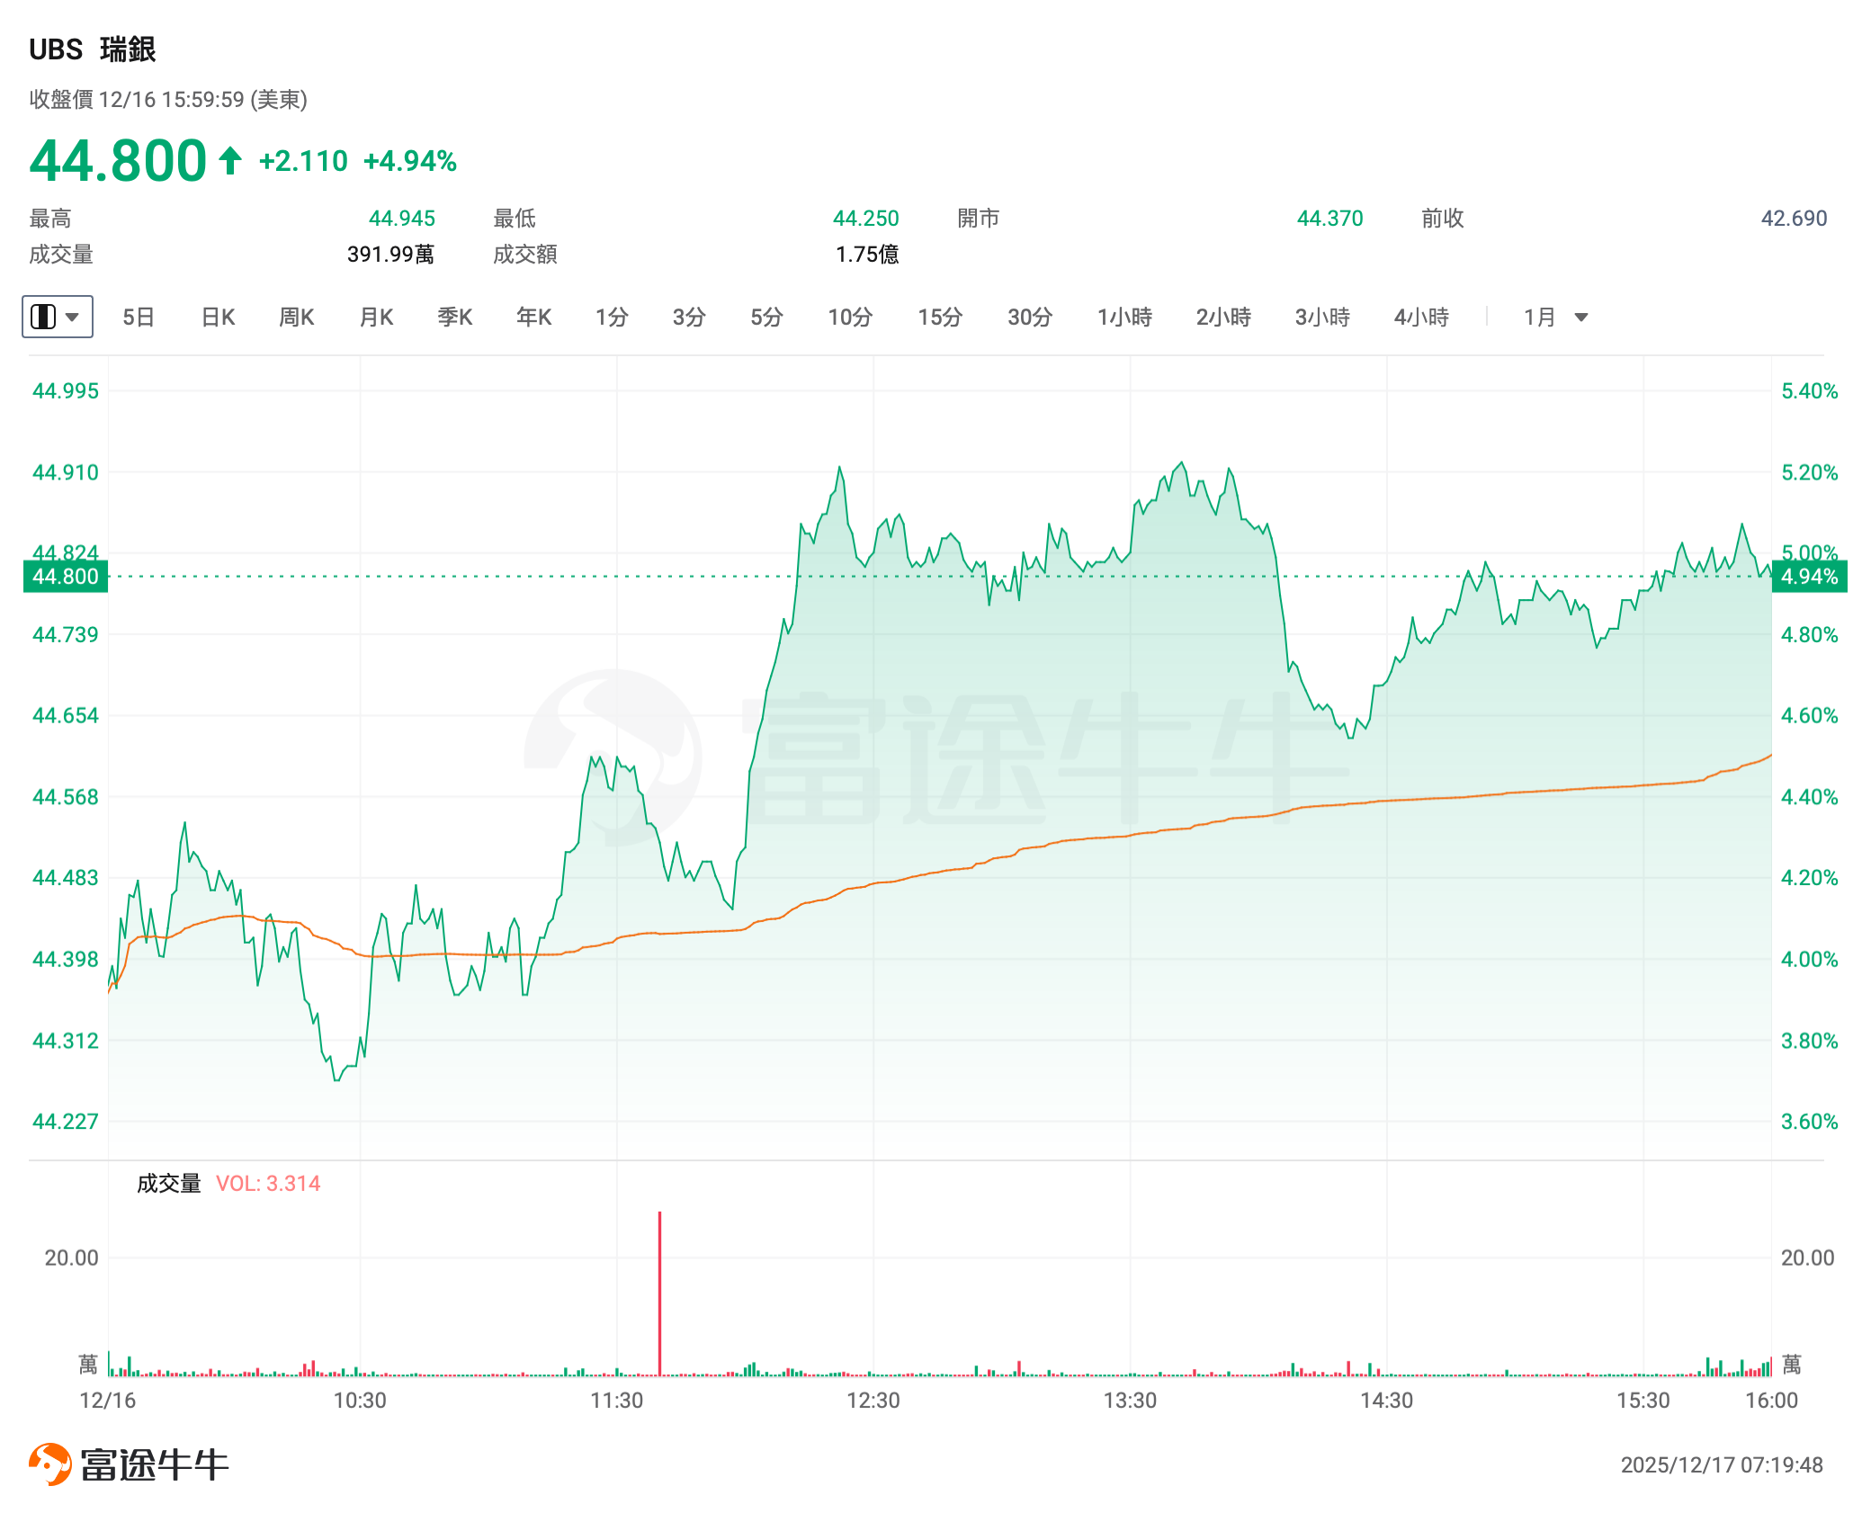
Task: Click the chart layout split-panel icon
Action: click(43, 317)
